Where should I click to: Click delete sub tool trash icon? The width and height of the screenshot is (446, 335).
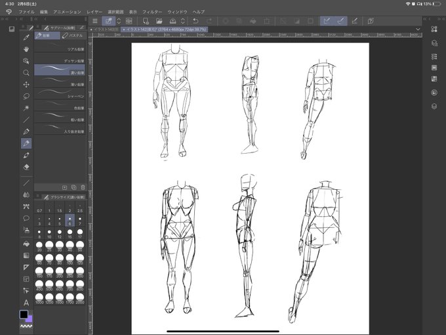[x=83, y=187]
